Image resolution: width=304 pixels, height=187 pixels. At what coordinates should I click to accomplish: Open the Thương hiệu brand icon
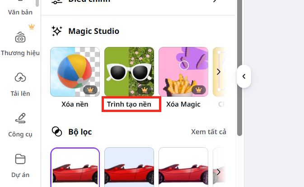tap(20, 37)
